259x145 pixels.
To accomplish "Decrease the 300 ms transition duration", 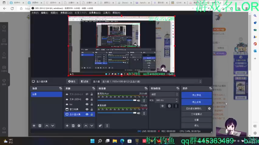I will 176,101.
